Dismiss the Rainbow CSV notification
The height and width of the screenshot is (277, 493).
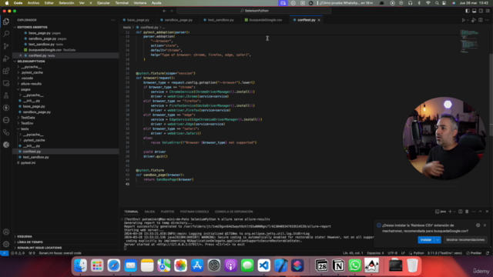click(485, 225)
